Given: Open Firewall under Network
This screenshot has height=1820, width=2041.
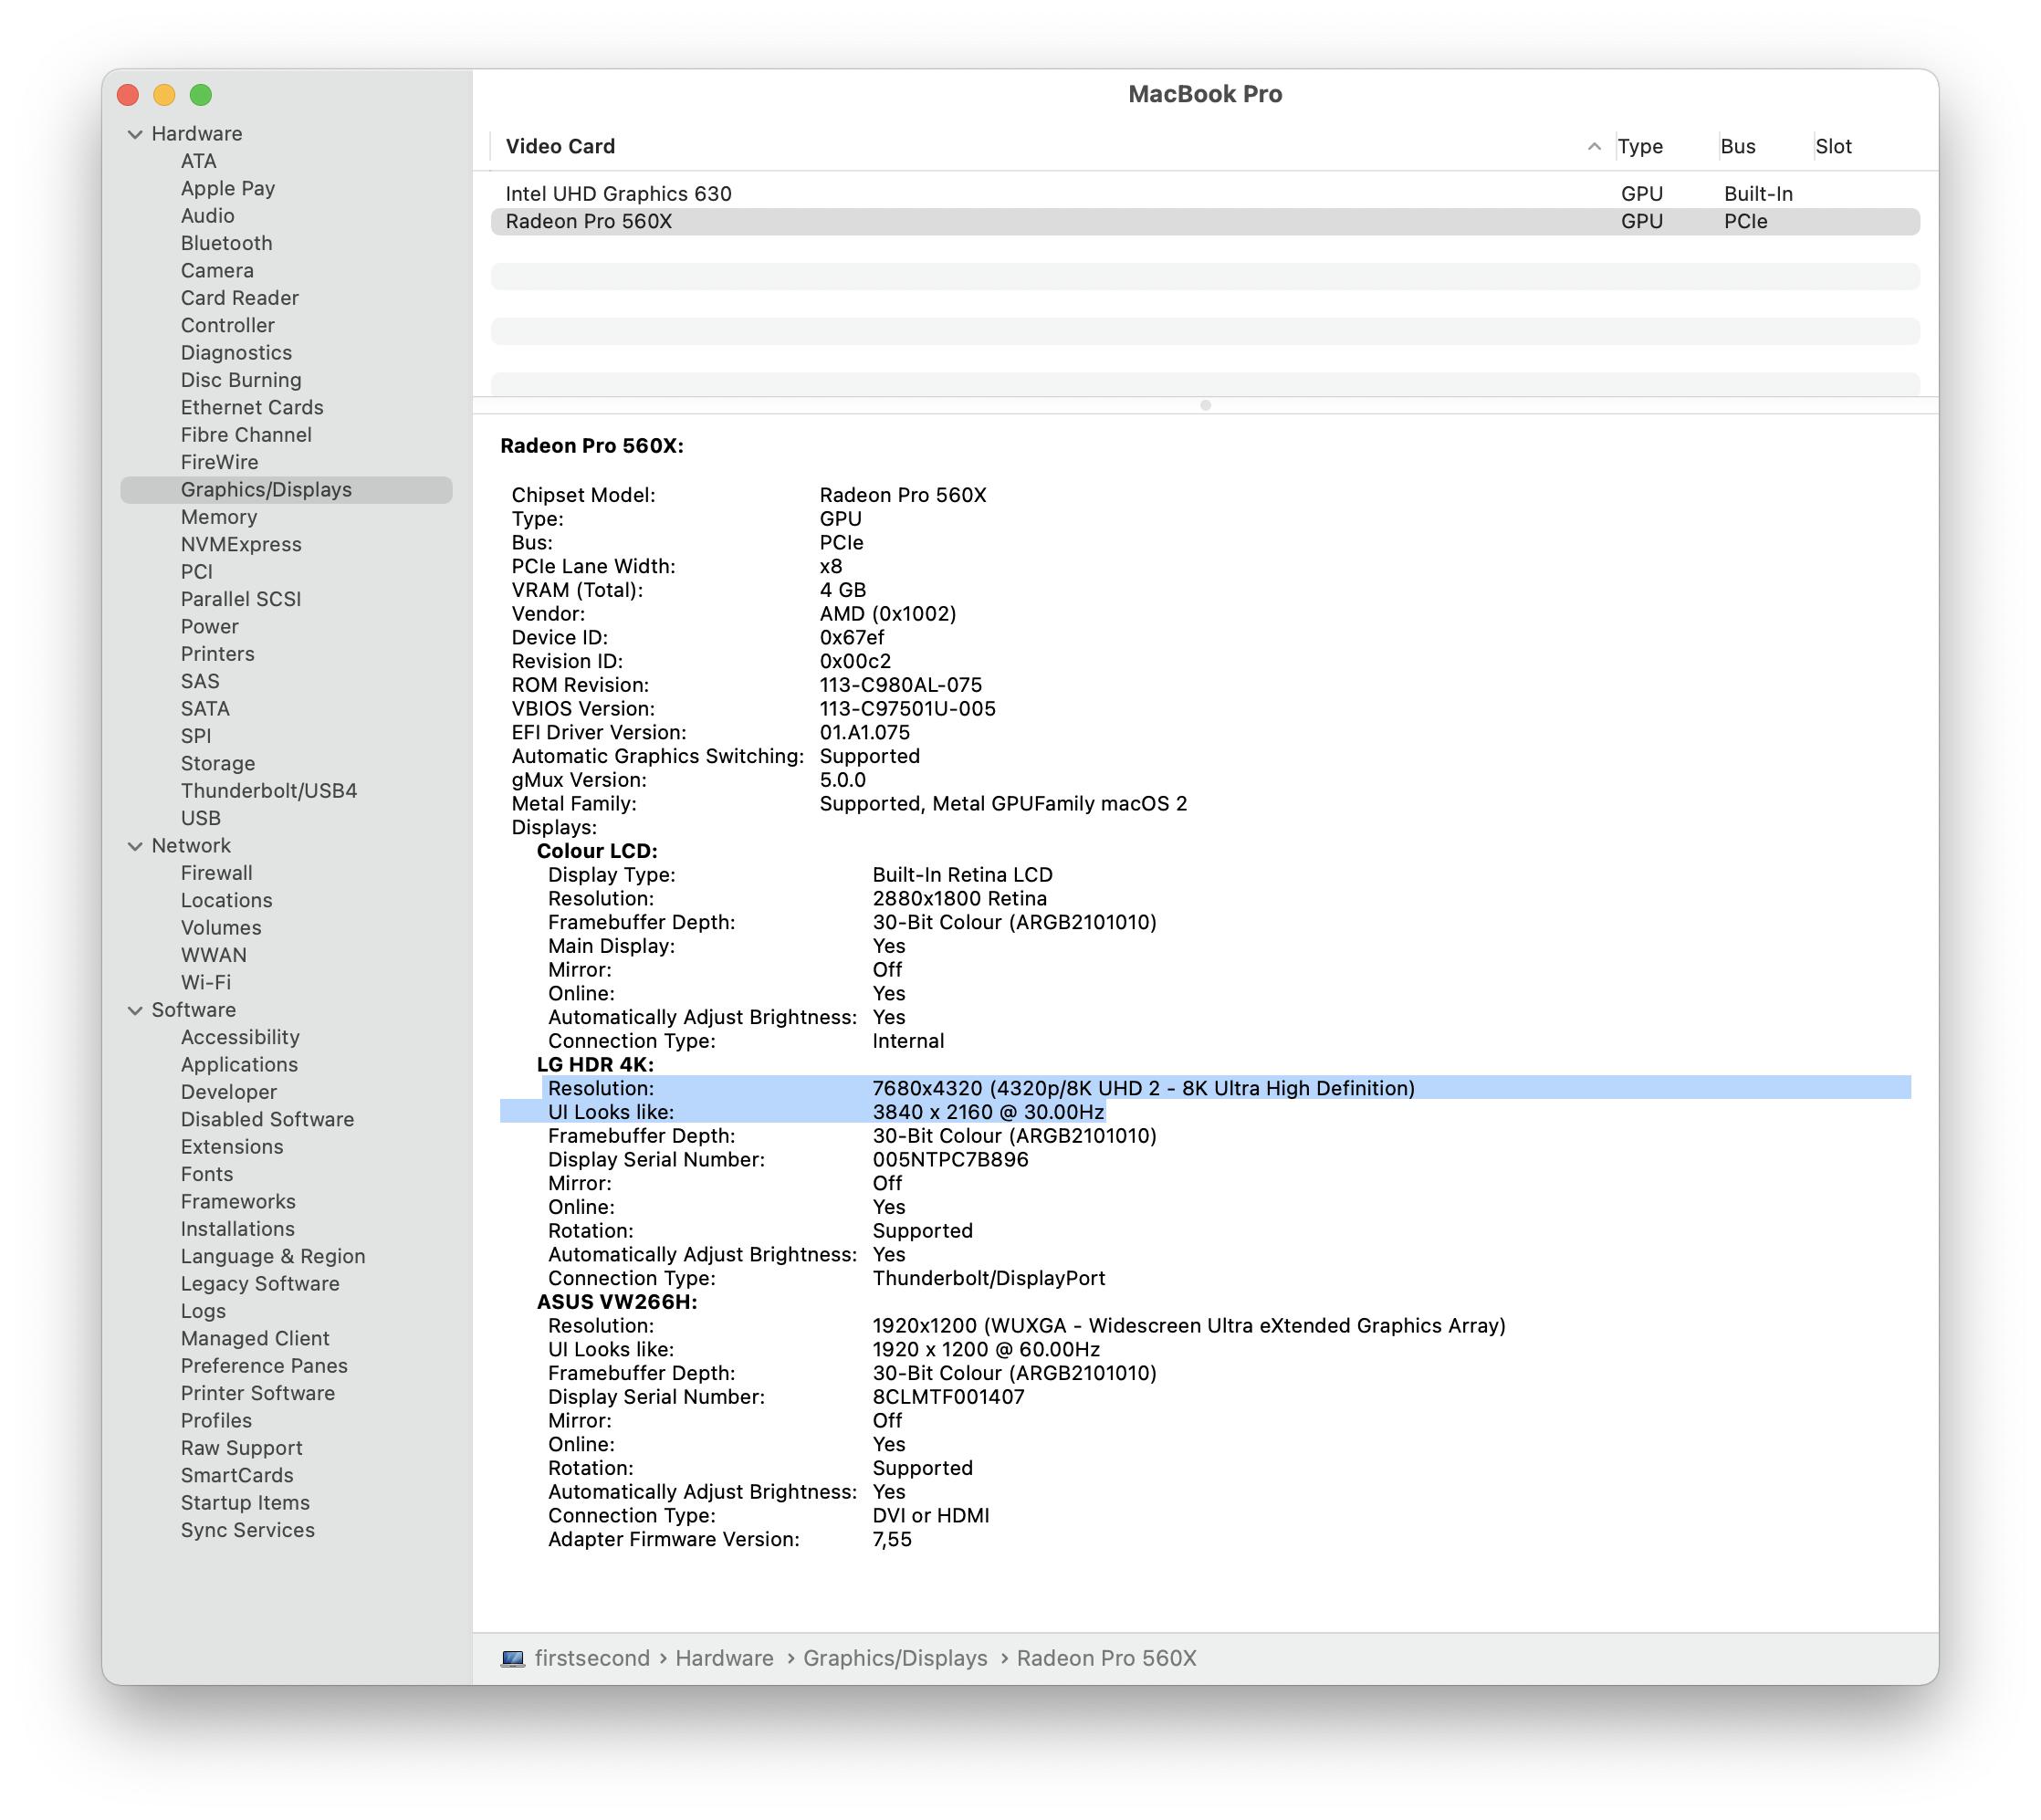Looking at the screenshot, I should click(x=217, y=873).
